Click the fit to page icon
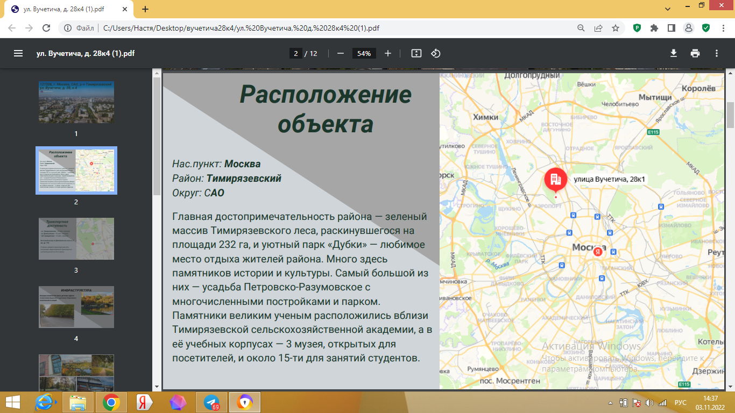 (x=416, y=53)
